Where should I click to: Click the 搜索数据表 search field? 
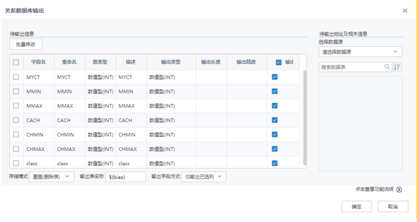click(x=355, y=67)
